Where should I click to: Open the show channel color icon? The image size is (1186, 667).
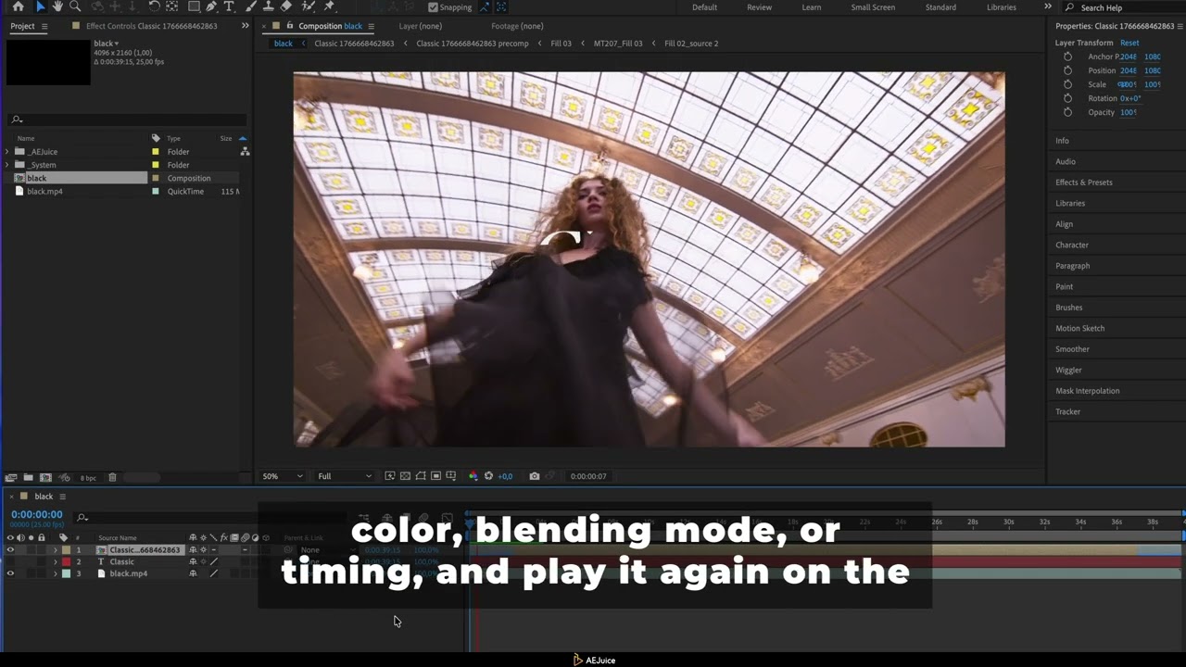473,476
